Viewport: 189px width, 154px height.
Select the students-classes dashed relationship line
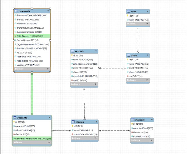61,130
